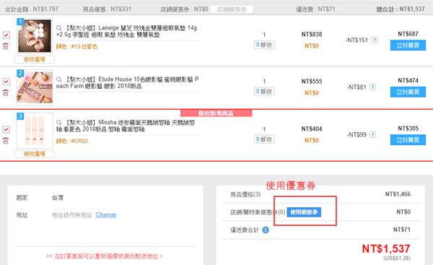Image resolution: width=433 pixels, height=265 pixels.
Task: Click the store coupon button in top bar
Action: (232, 9)
